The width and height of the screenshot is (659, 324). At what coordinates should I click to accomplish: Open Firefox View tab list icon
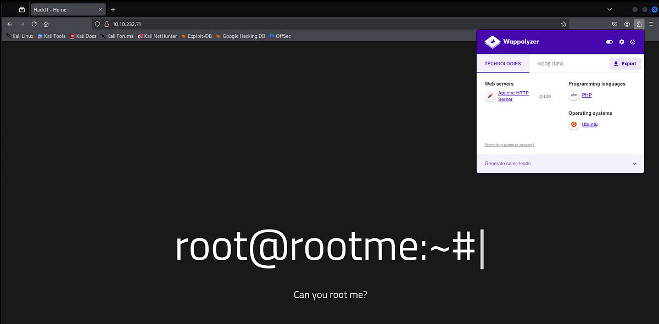[22, 9]
